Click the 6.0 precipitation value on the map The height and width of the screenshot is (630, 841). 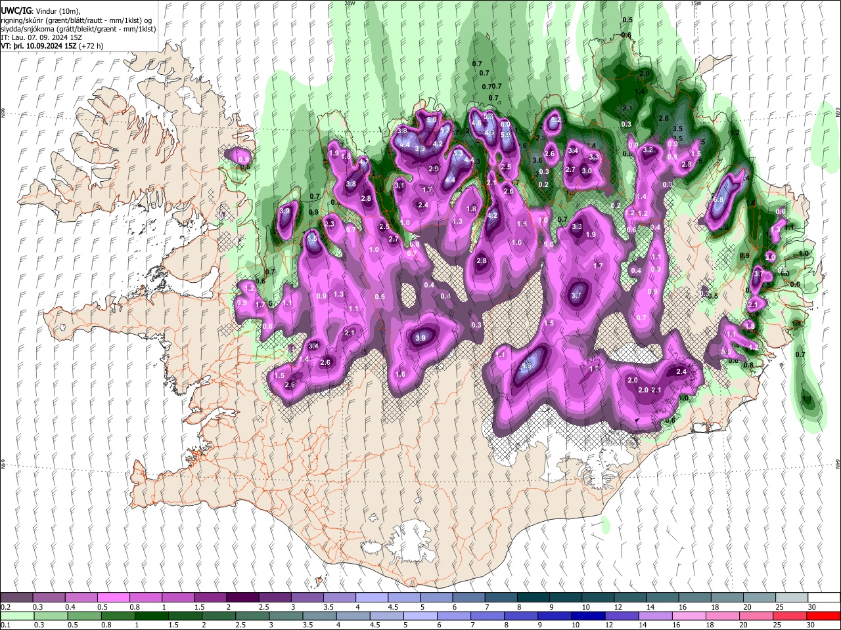pos(505,124)
